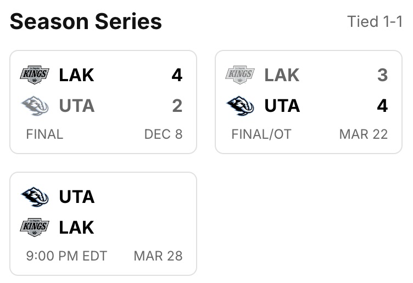The height and width of the screenshot is (283, 413).
Task: Click the FINAL/OT status label
Action: point(261,134)
